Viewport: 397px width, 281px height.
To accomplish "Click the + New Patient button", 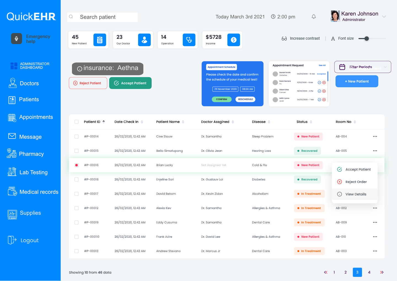I will click(x=357, y=82).
